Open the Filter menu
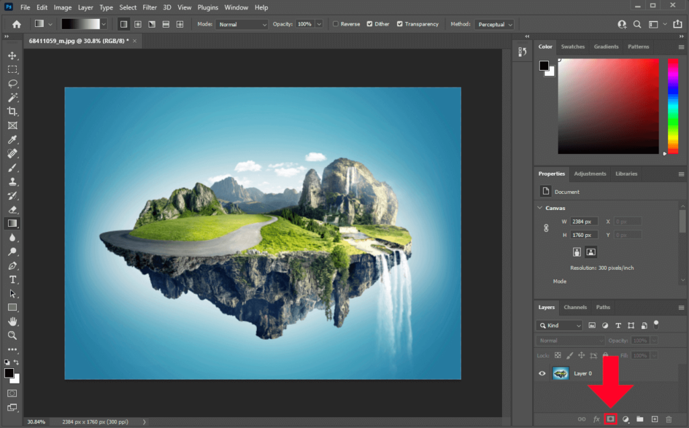 tap(149, 7)
